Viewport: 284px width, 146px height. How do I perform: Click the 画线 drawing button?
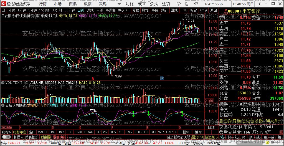point(174,10)
